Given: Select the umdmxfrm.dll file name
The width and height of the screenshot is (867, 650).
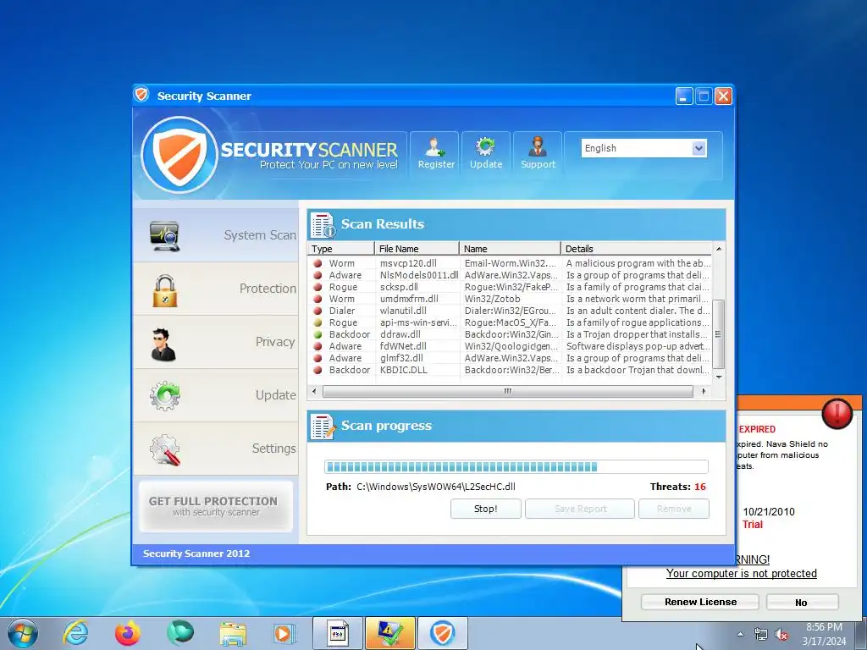Looking at the screenshot, I should click(409, 299).
